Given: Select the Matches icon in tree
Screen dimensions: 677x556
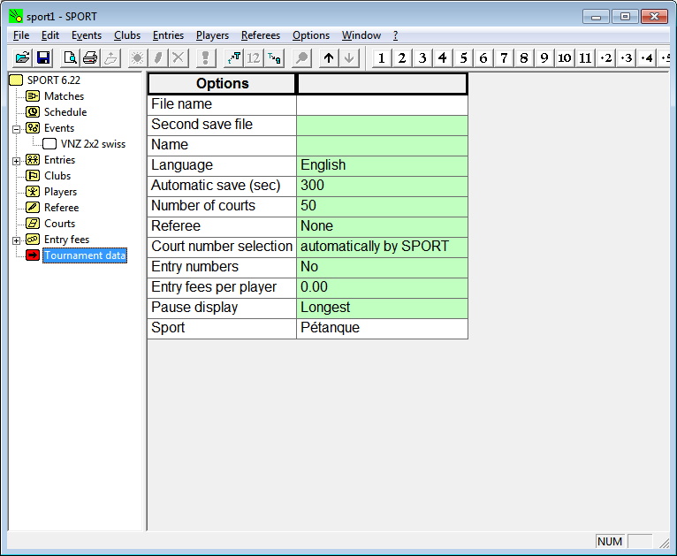Looking at the screenshot, I should (33, 96).
